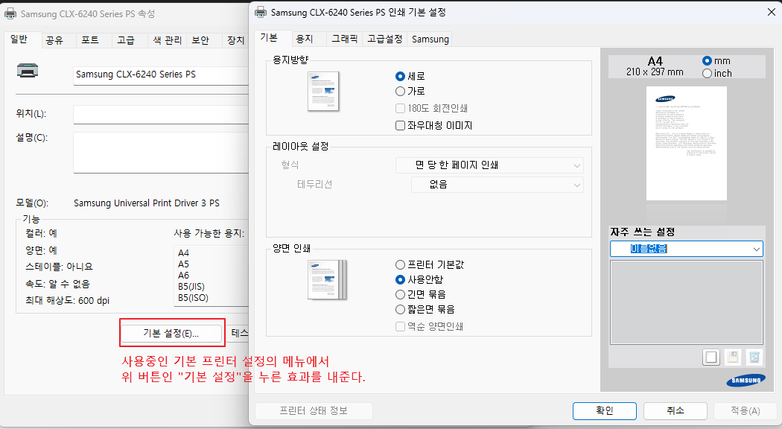Click the portrait orientation page icon

(x=323, y=91)
